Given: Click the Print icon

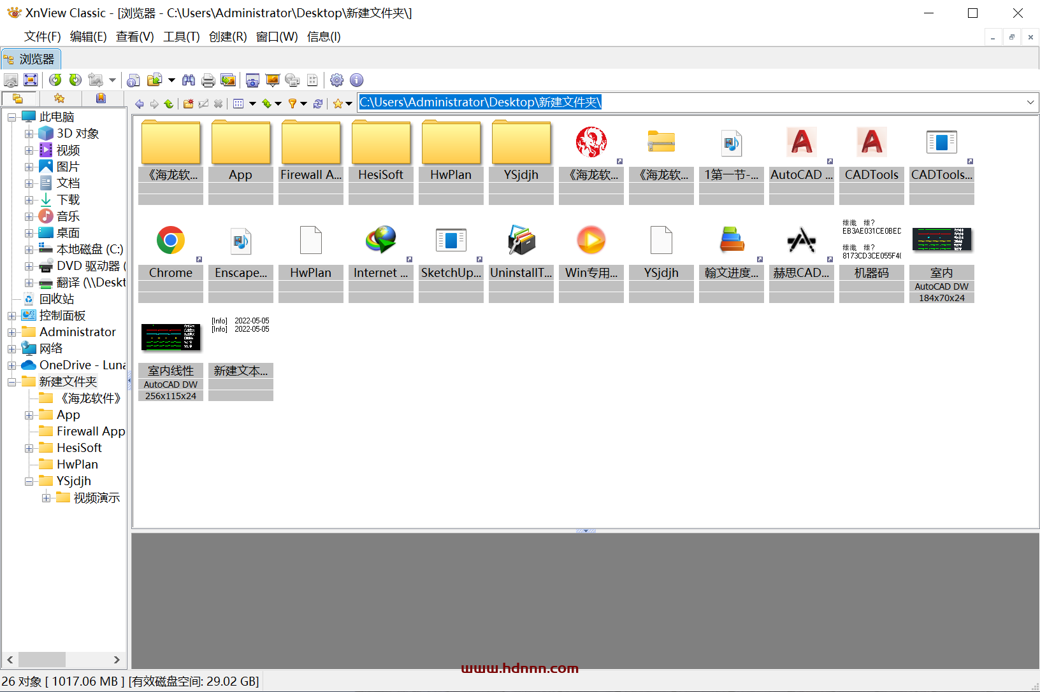Looking at the screenshot, I should 208,80.
